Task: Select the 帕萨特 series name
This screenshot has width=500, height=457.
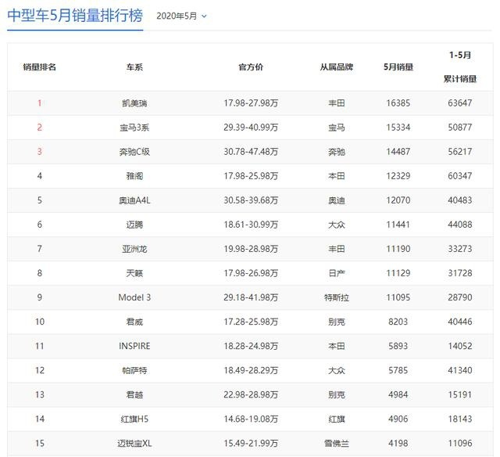Action: click(134, 370)
